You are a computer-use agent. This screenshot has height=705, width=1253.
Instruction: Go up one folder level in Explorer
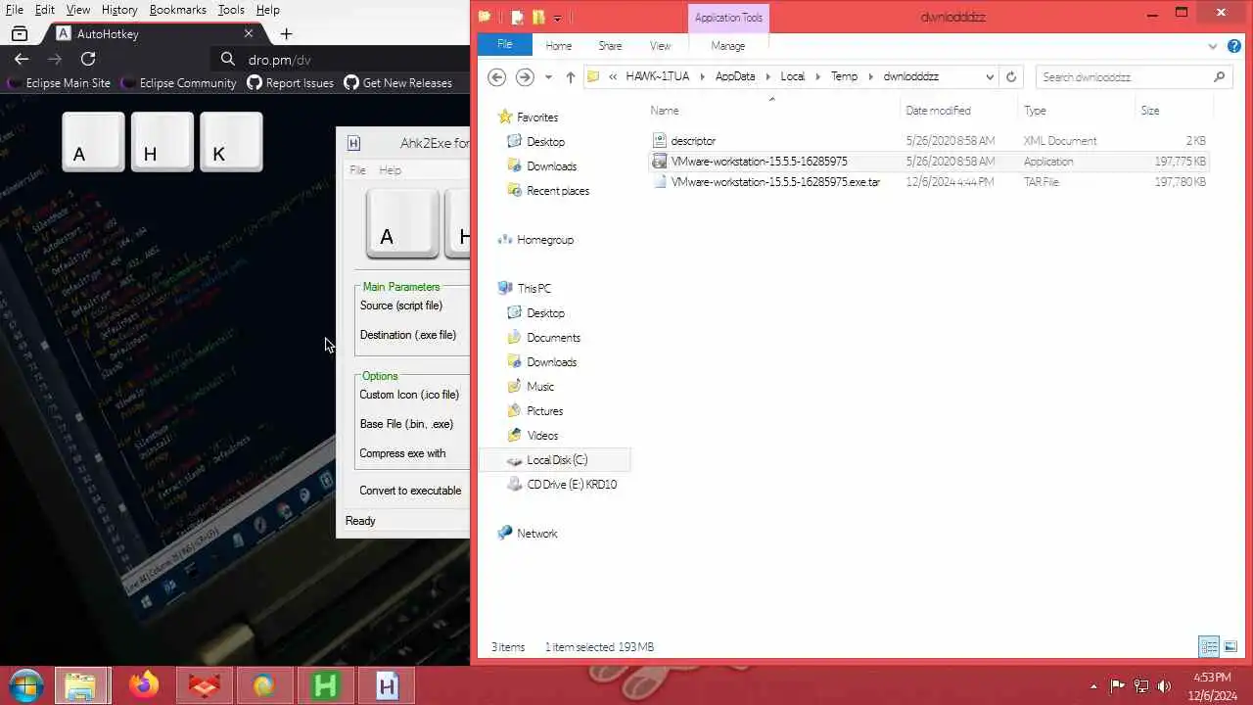[571, 76]
